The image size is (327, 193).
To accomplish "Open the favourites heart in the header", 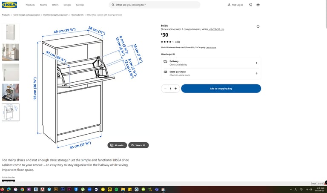I will pos(251,5).
